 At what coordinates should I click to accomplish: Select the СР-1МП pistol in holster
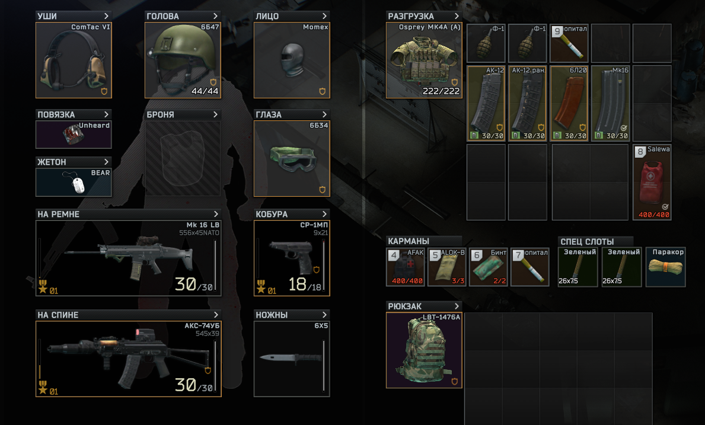[x=292, y=258]
